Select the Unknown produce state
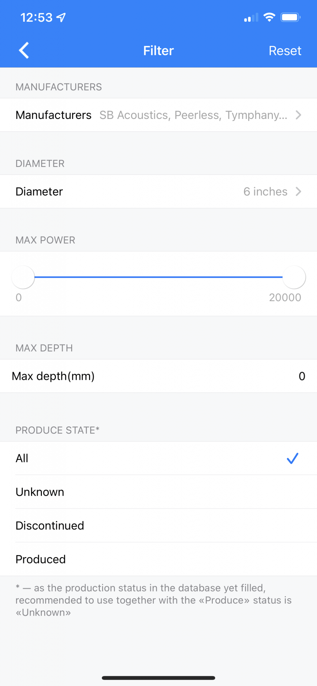Image resolution: width=317 pixels, height=686 pixels. 158,492
